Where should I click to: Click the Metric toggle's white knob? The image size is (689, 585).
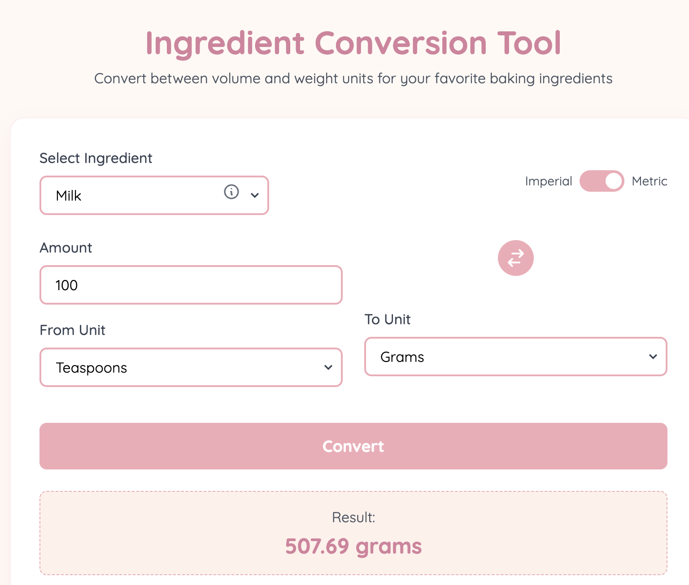612,181
